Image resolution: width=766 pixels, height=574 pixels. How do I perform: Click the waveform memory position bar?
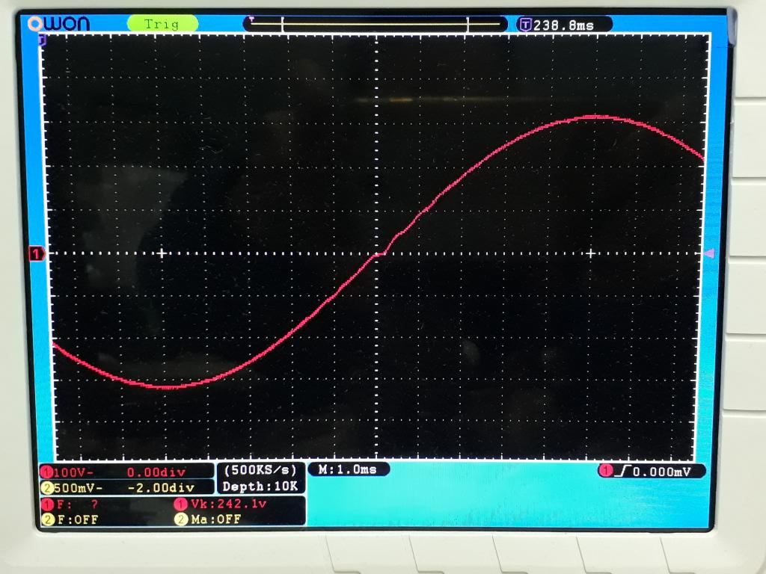click(376, 24)
